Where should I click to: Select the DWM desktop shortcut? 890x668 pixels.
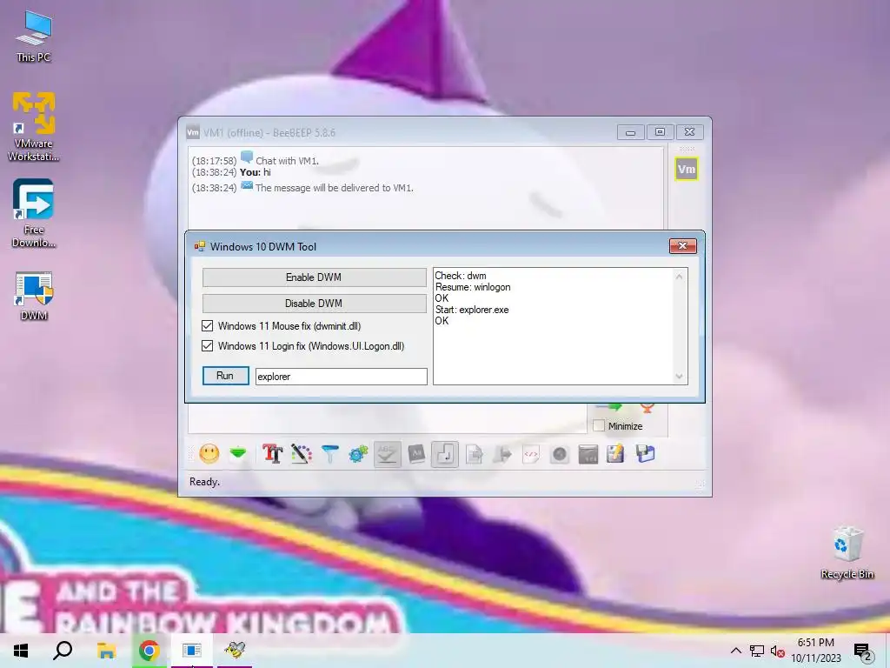pos(34,297)
